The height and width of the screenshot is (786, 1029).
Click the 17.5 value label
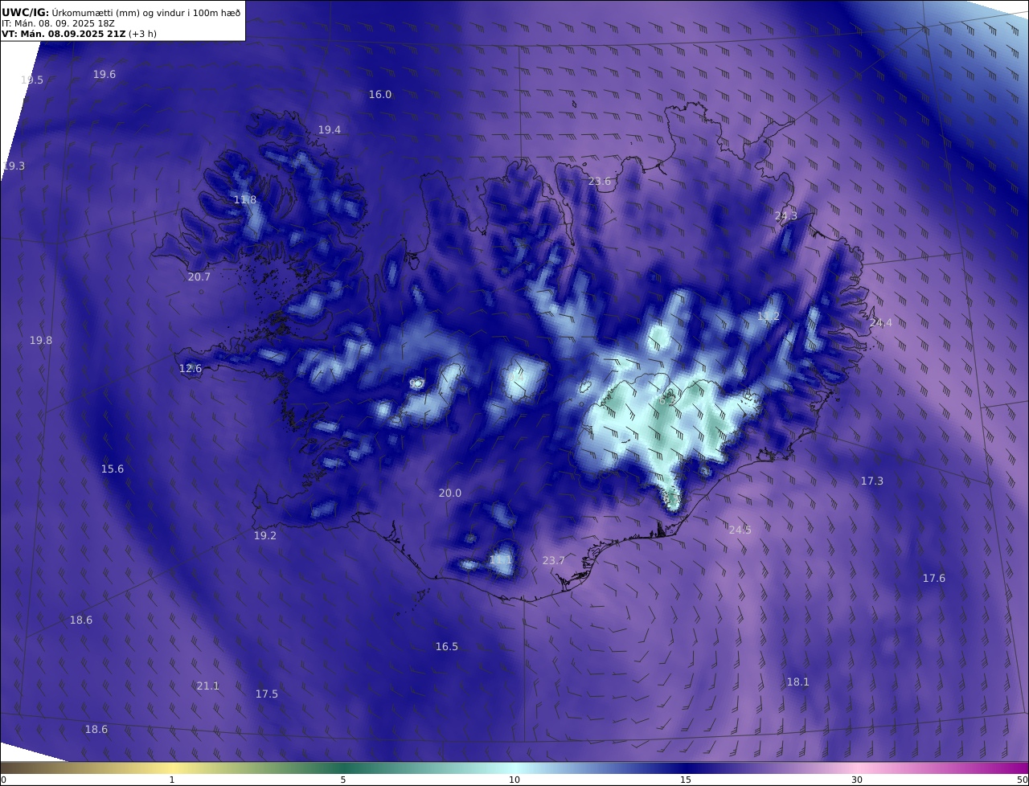coord(267,694)
